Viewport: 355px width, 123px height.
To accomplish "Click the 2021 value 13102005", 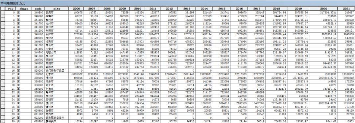I will pos(346,74).
